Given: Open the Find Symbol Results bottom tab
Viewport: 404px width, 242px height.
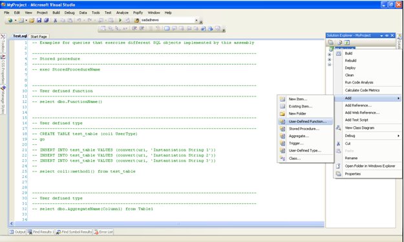Looking at the screenshot, I should pyautogui.click(x=74, y=232).
